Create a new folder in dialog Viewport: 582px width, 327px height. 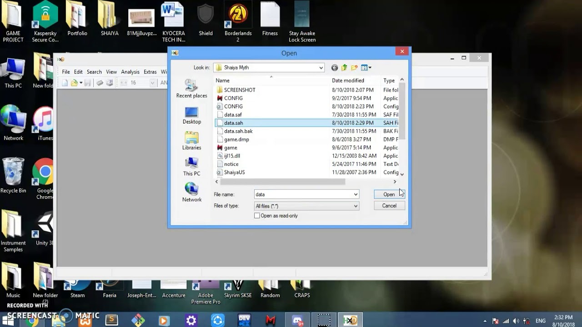click(x=354, y=68)
